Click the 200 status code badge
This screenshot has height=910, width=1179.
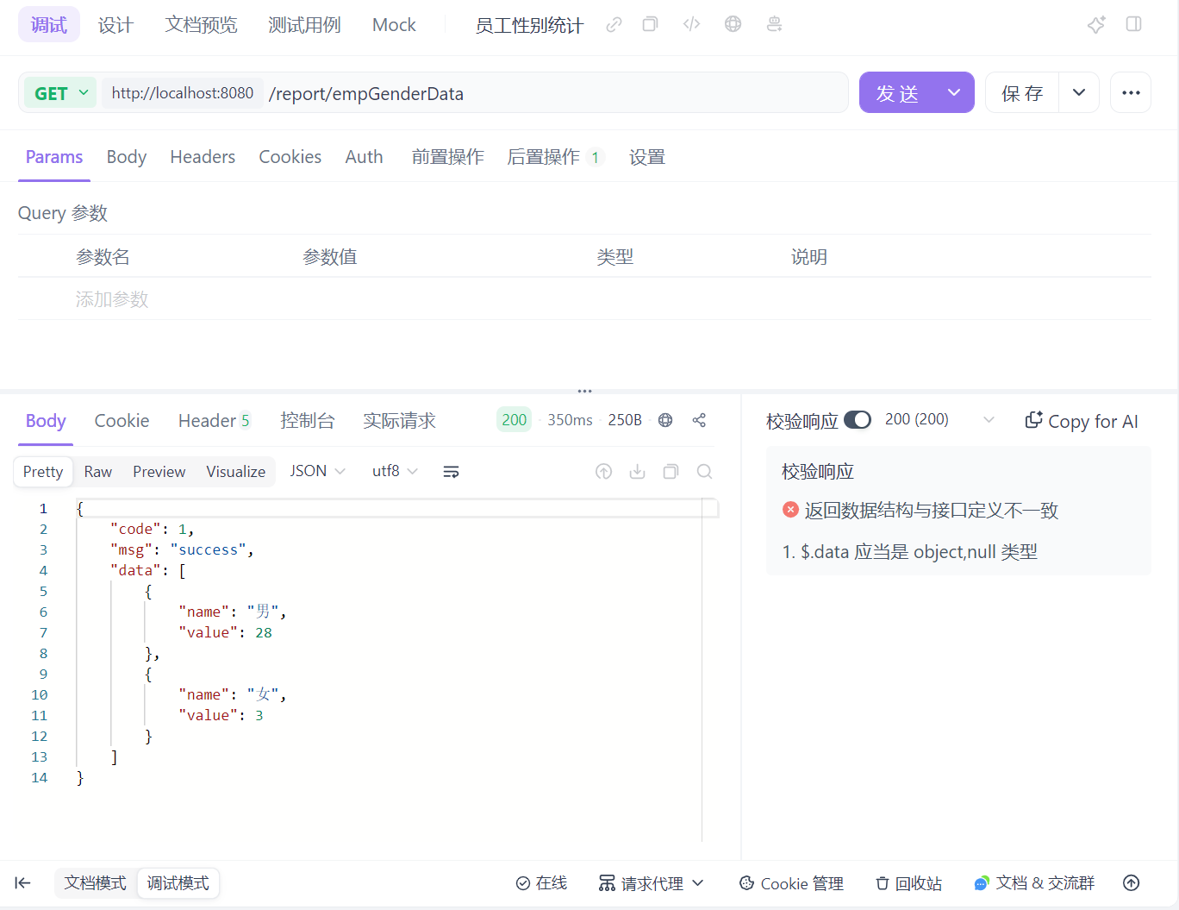(x=515, y=420)
